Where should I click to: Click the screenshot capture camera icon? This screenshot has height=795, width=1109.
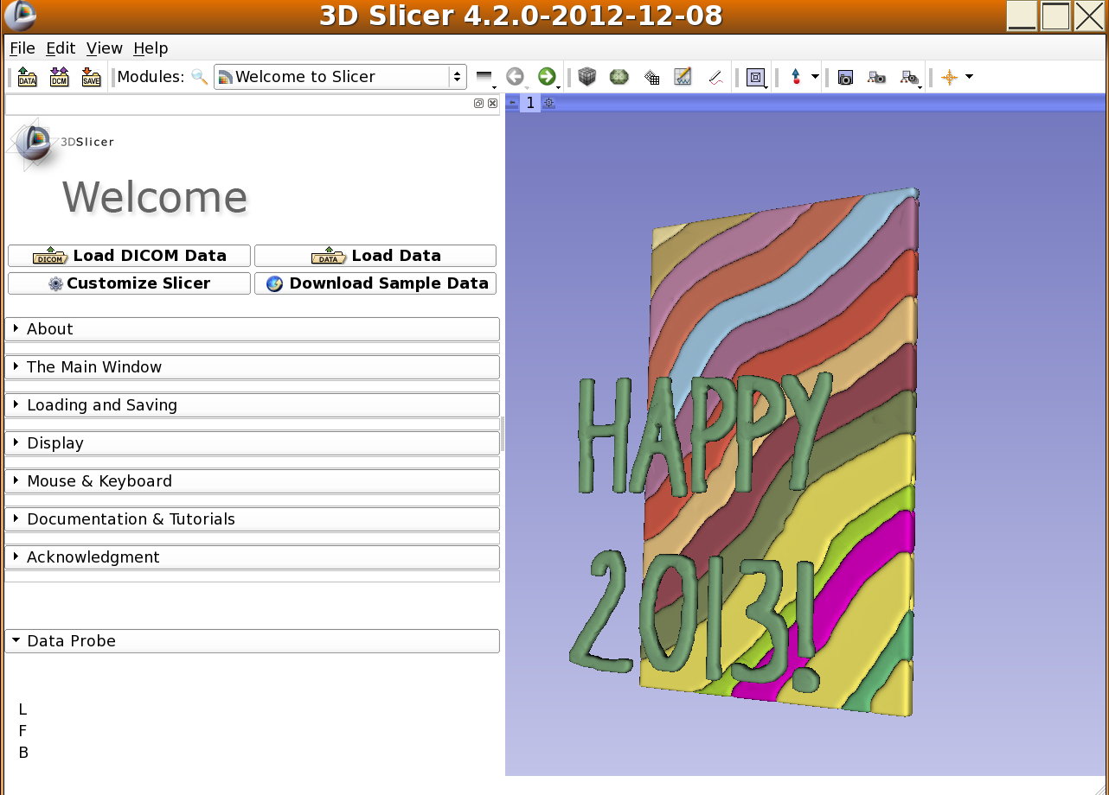click(x=845, y=77)
